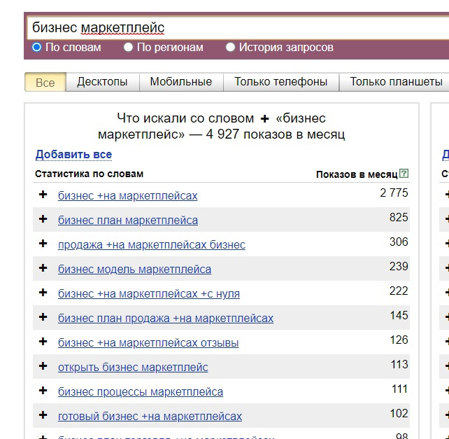Open query 'продажа +на маркетплейсах бизнес'
This screenshot has width=449, height=439.
pyautogui.click(x=152, y=245)
